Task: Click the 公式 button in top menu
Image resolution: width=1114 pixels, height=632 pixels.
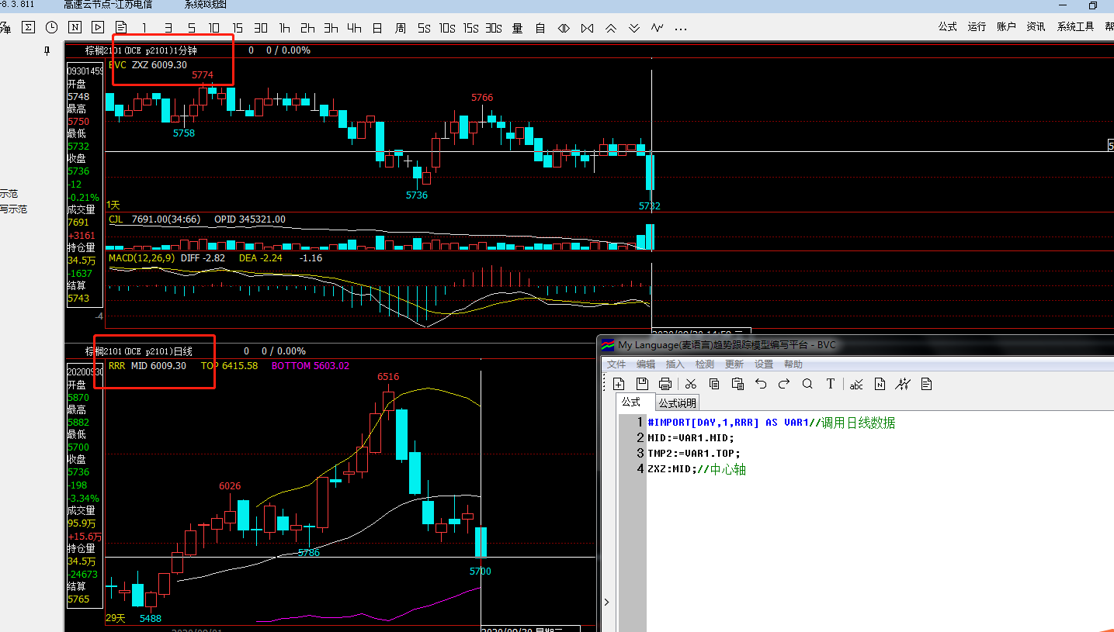Action: (947, 26)
